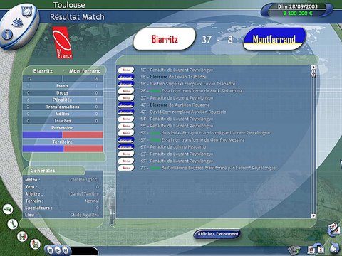Screen dimensions: 342x256
Task: Click the Biarritz badge on 13' penalty row
Action: coord(126,70)
